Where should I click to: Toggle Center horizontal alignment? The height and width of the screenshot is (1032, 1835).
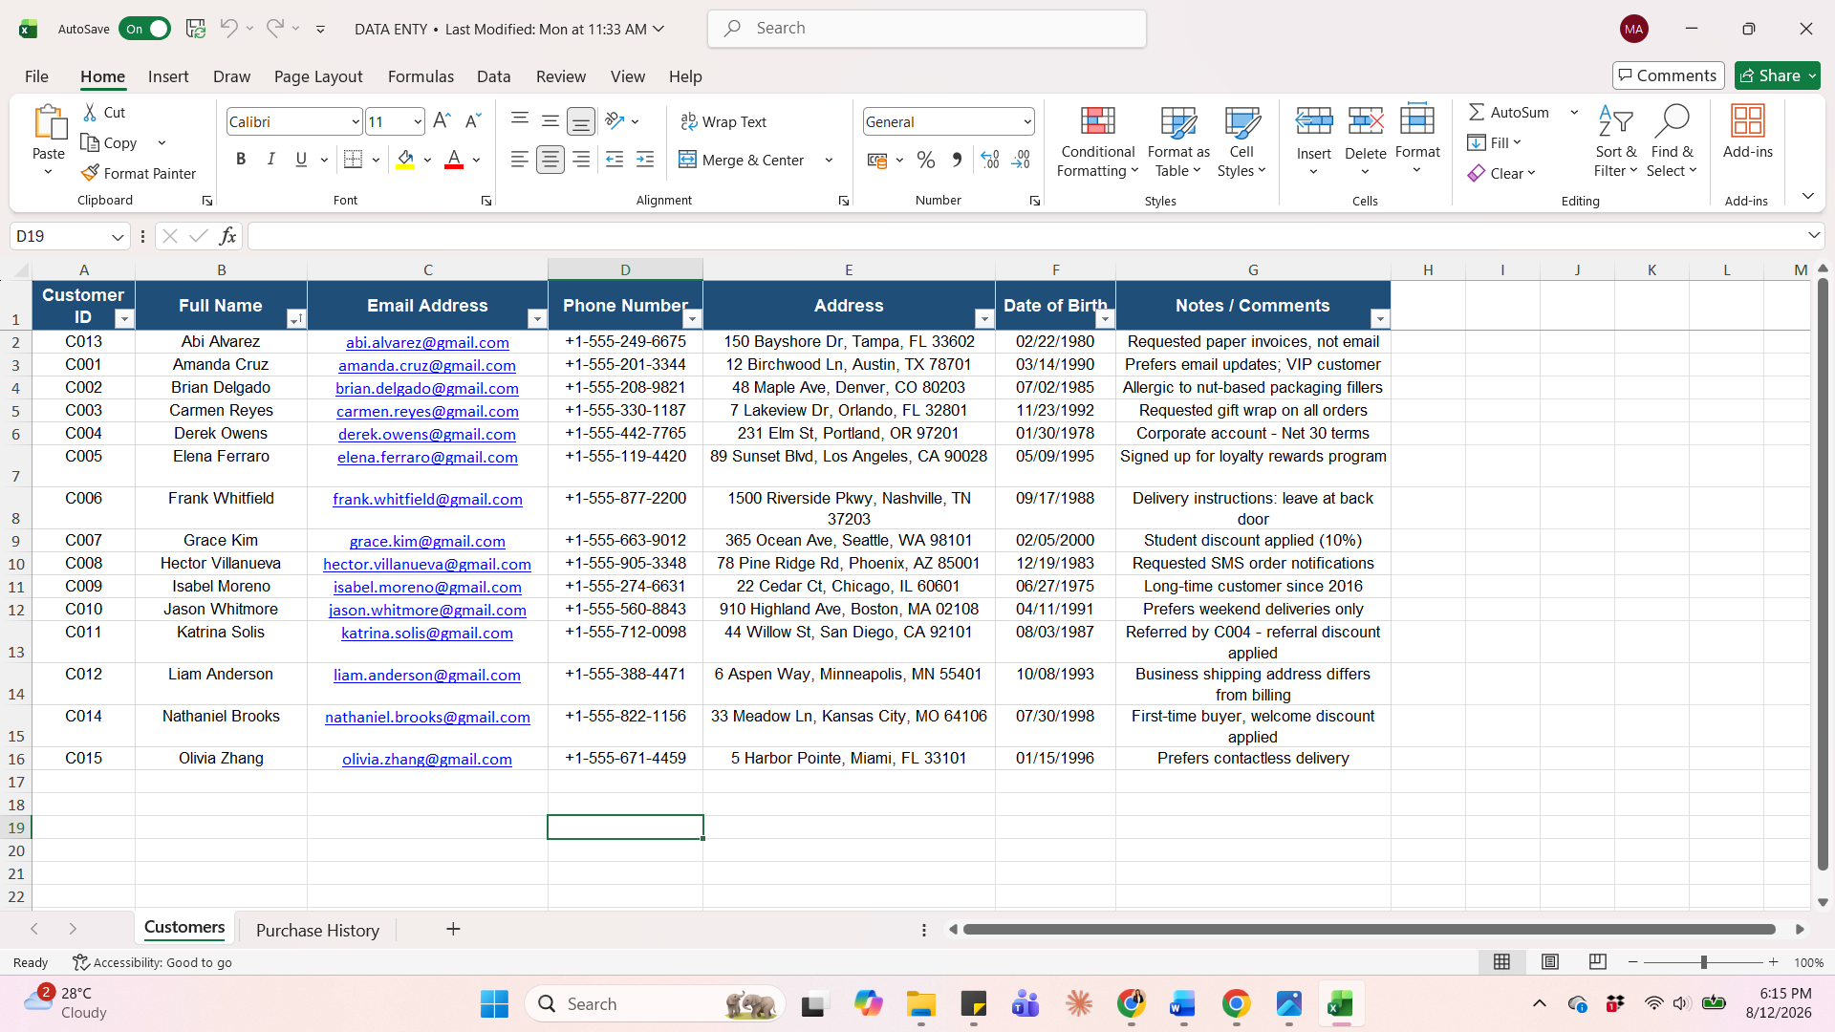tap(550, 160)
